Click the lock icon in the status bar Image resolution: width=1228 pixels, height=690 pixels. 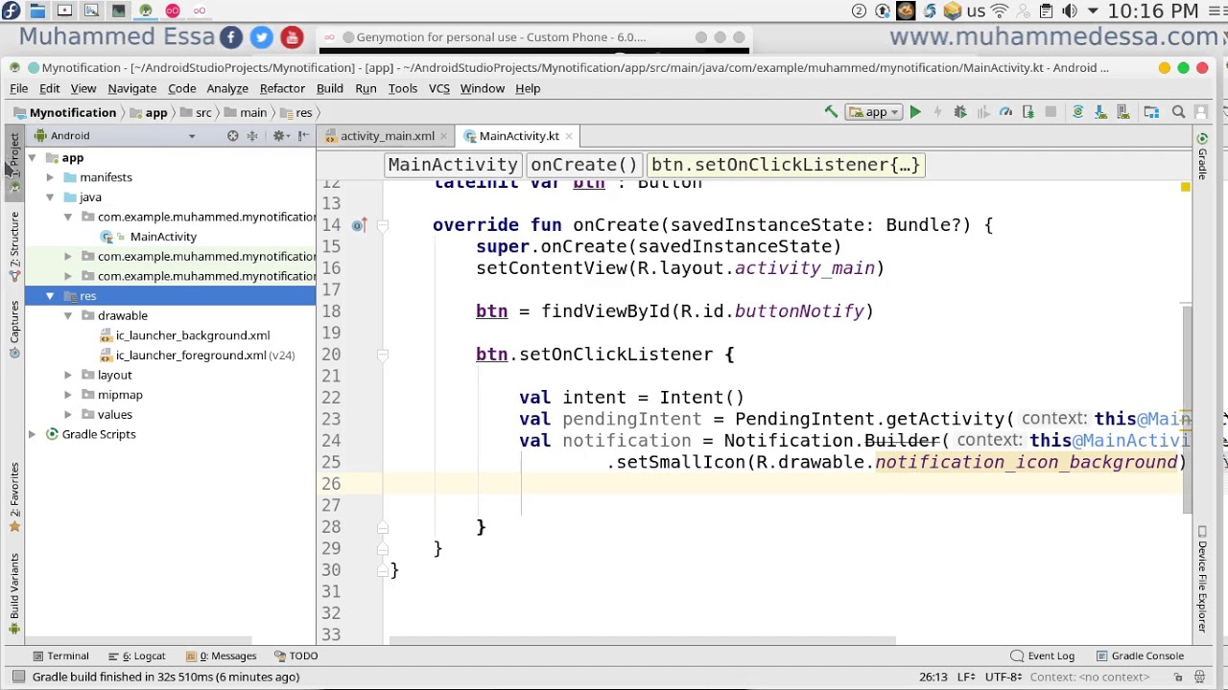pyautogui.click(x=1178, y=677)
